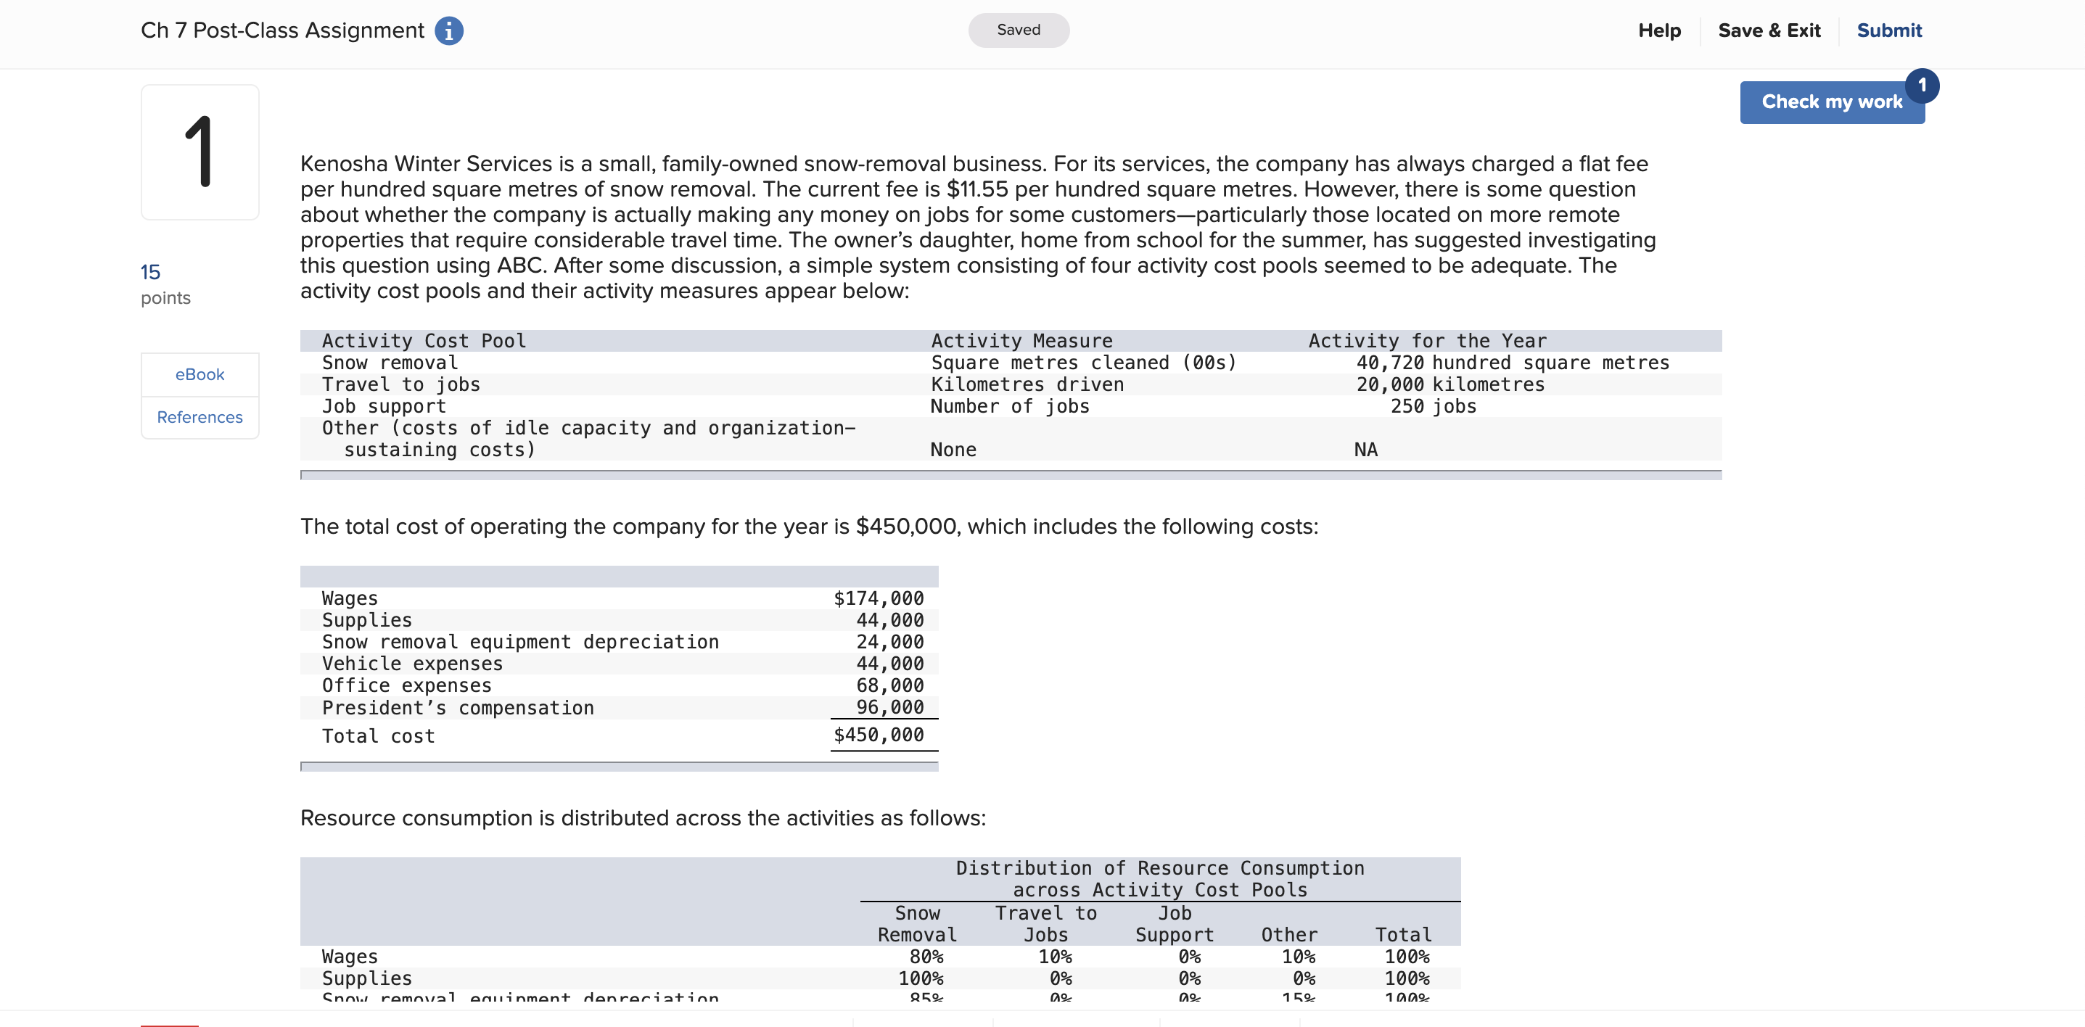This screenshot has height=1027, width=2085.
Task: Click the cost list table's horizontal scrollbar
Action: point(618,767)
